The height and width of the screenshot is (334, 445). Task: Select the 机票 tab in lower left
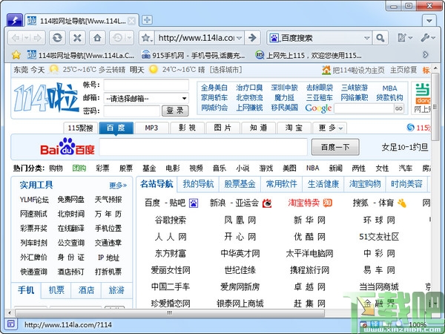point(56,290)
